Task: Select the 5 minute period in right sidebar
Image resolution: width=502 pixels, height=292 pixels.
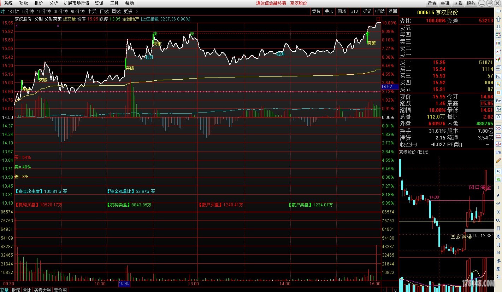Action: point(498,196)
